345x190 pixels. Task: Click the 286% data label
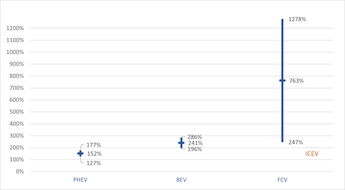click(x=195, y=137)
